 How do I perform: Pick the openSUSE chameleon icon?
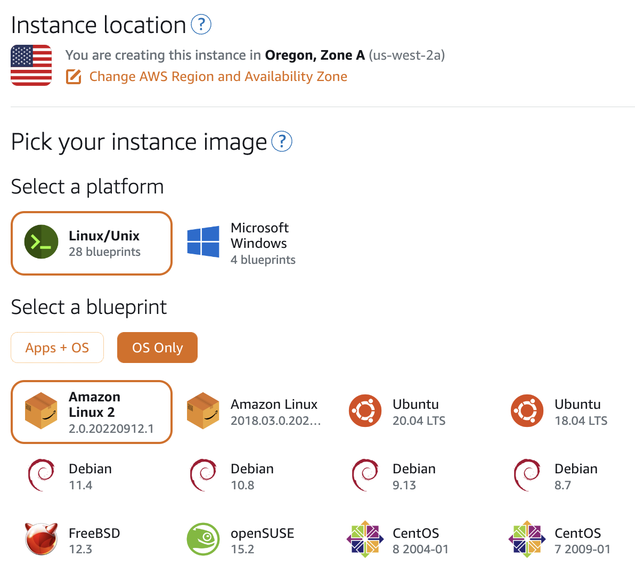[x=203, y=539]
